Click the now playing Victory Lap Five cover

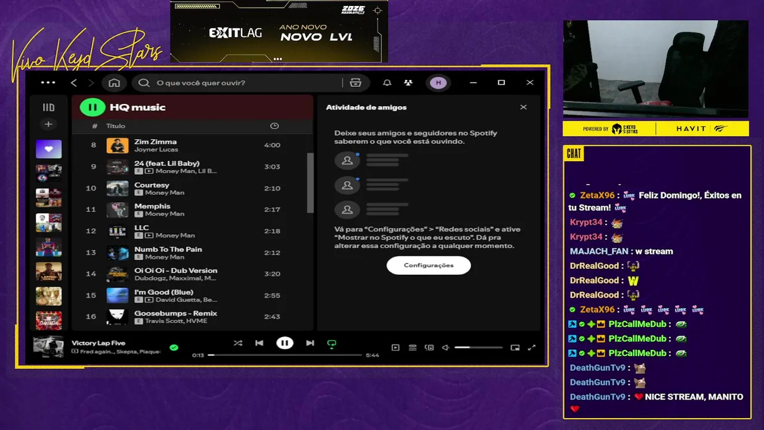pyautogui.click(x=48, y=346)
